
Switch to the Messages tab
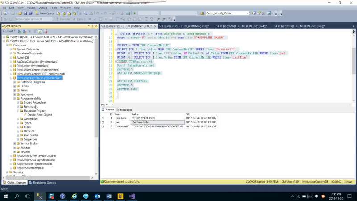[126, 110]
